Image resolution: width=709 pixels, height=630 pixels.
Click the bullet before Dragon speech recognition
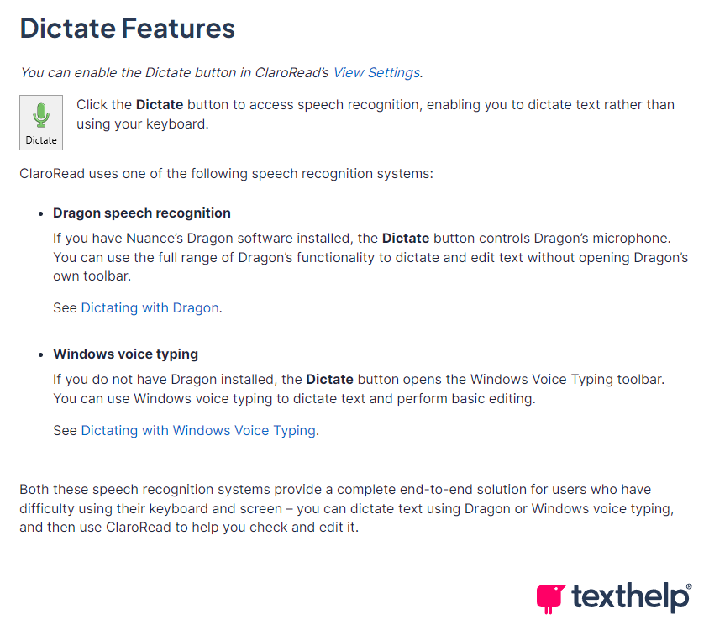[40, 213]
